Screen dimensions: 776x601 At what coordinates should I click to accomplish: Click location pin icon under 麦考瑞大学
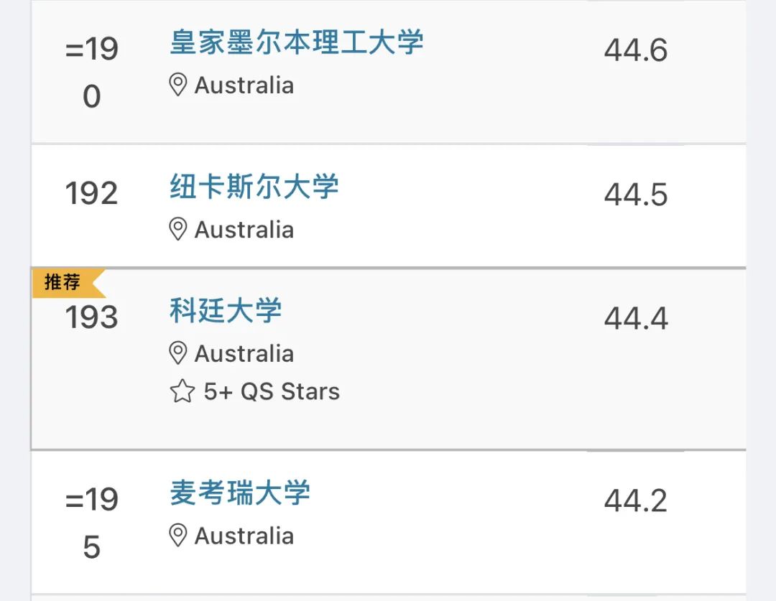pyautogui.click(x=177, y=535)
